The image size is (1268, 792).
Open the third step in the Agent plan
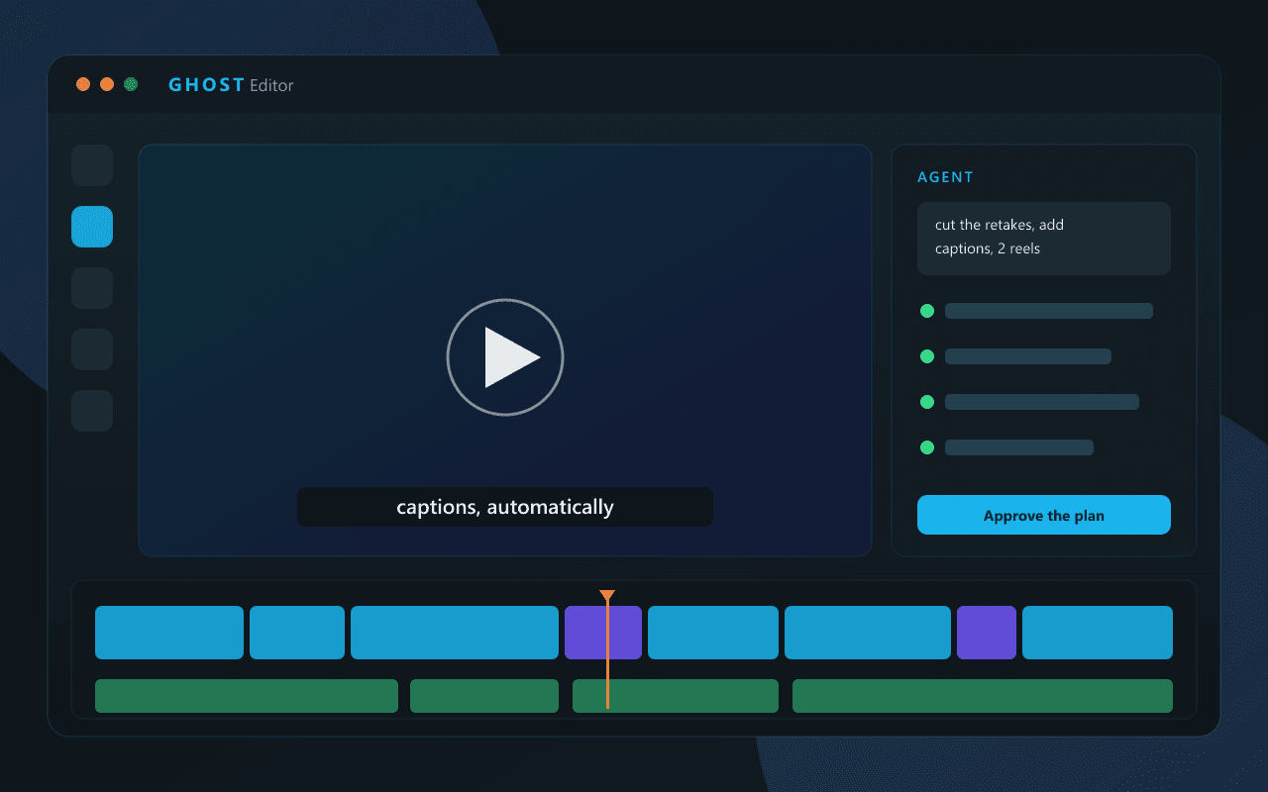pos(1029,402)
